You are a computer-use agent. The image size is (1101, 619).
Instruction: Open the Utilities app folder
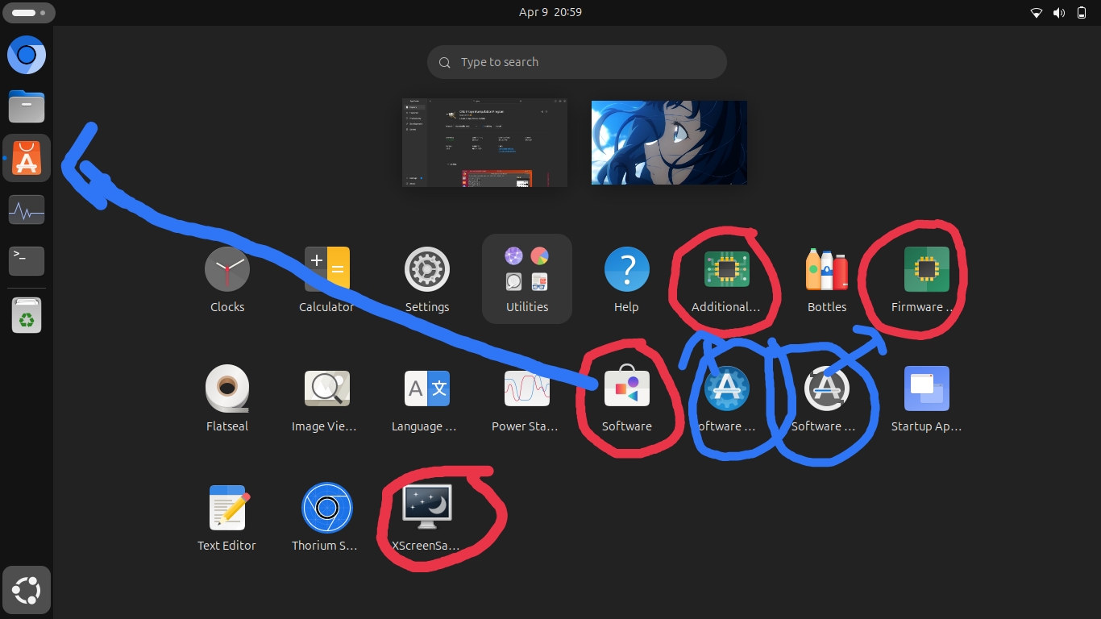click(x=527, y=278)
